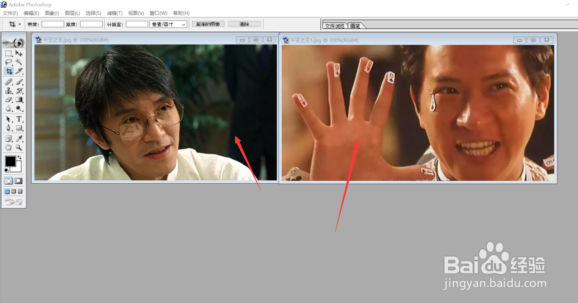
Task: Open the 滤镜(T) menu
Action: [x=114, y=13]
